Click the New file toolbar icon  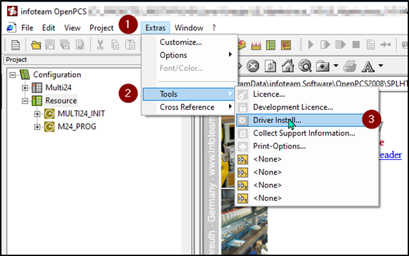(16, 45)
